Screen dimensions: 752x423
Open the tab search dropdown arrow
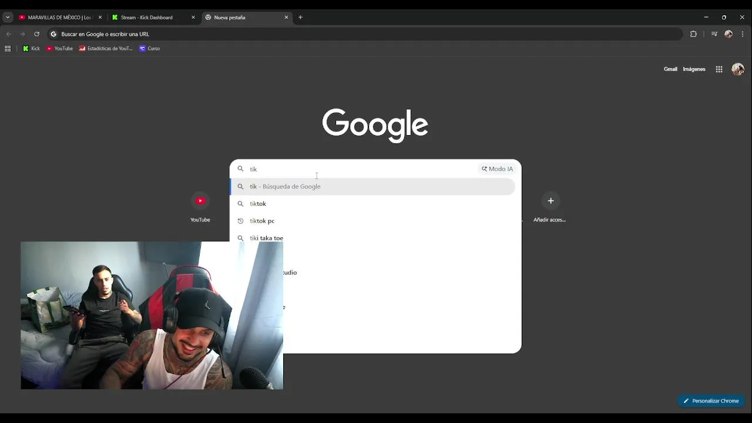click(x=8, y=18)
